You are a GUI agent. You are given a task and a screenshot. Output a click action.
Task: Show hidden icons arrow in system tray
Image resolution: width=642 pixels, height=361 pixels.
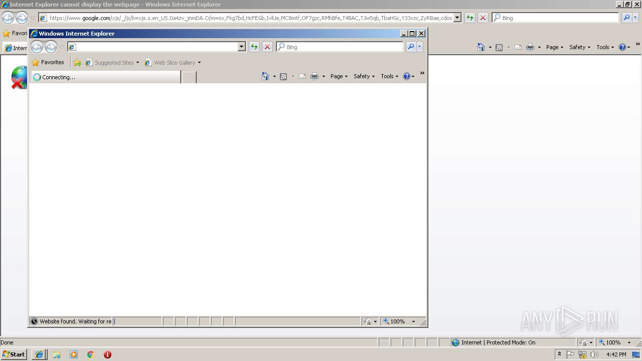(x=559, y=354)
